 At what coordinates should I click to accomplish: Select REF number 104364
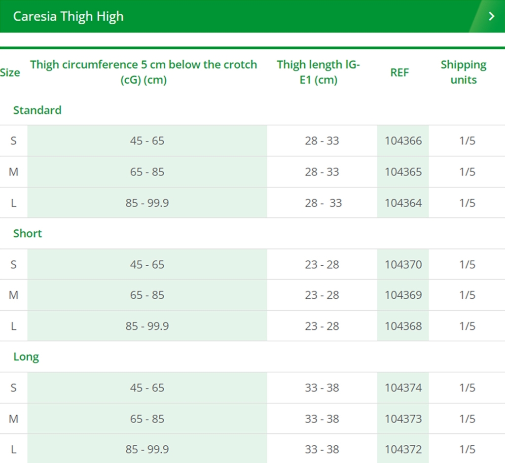pos(403,203)
